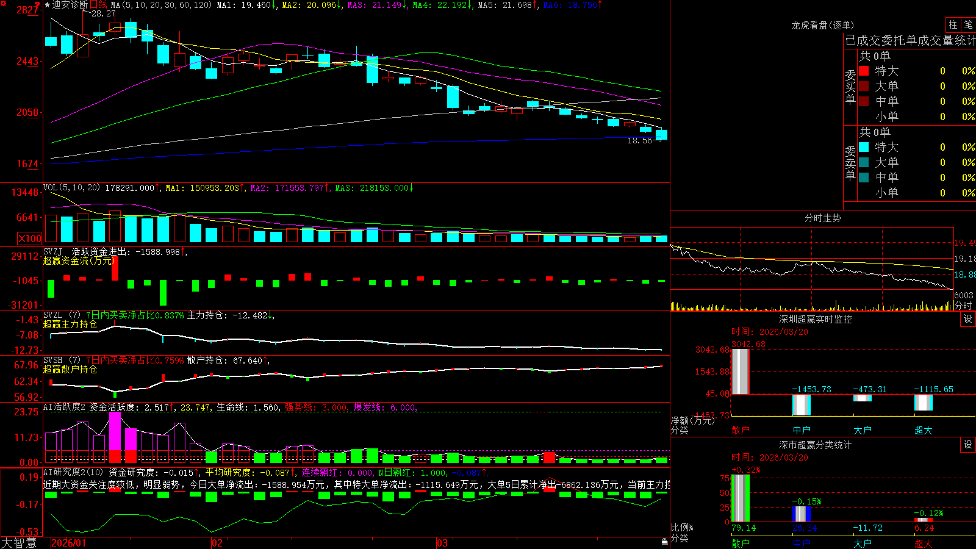Click the AI研究度2(10) indicator label
The width and height of the screenshot is (976, 549).
[74, 472]
